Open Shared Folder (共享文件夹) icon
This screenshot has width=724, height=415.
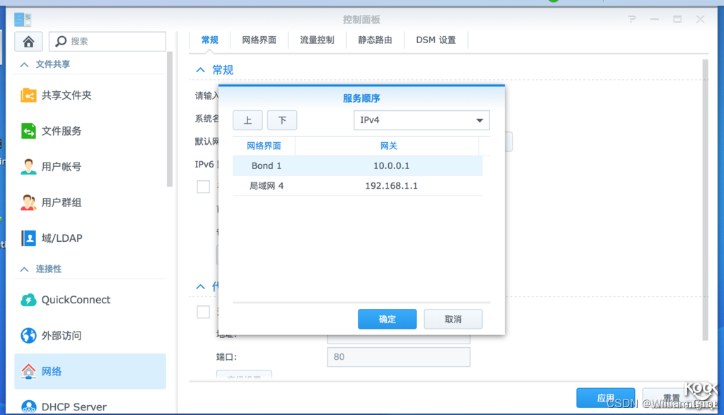[x=29, y=95]
